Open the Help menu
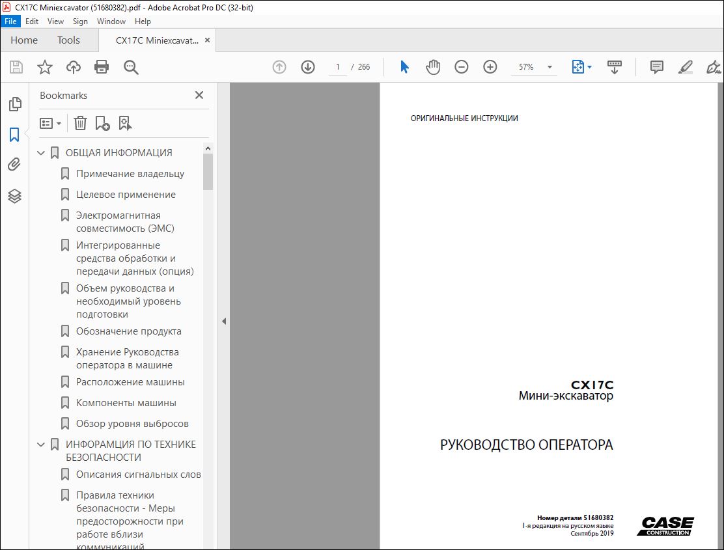This screenshot has width=724, height=550. pos(143,21)
